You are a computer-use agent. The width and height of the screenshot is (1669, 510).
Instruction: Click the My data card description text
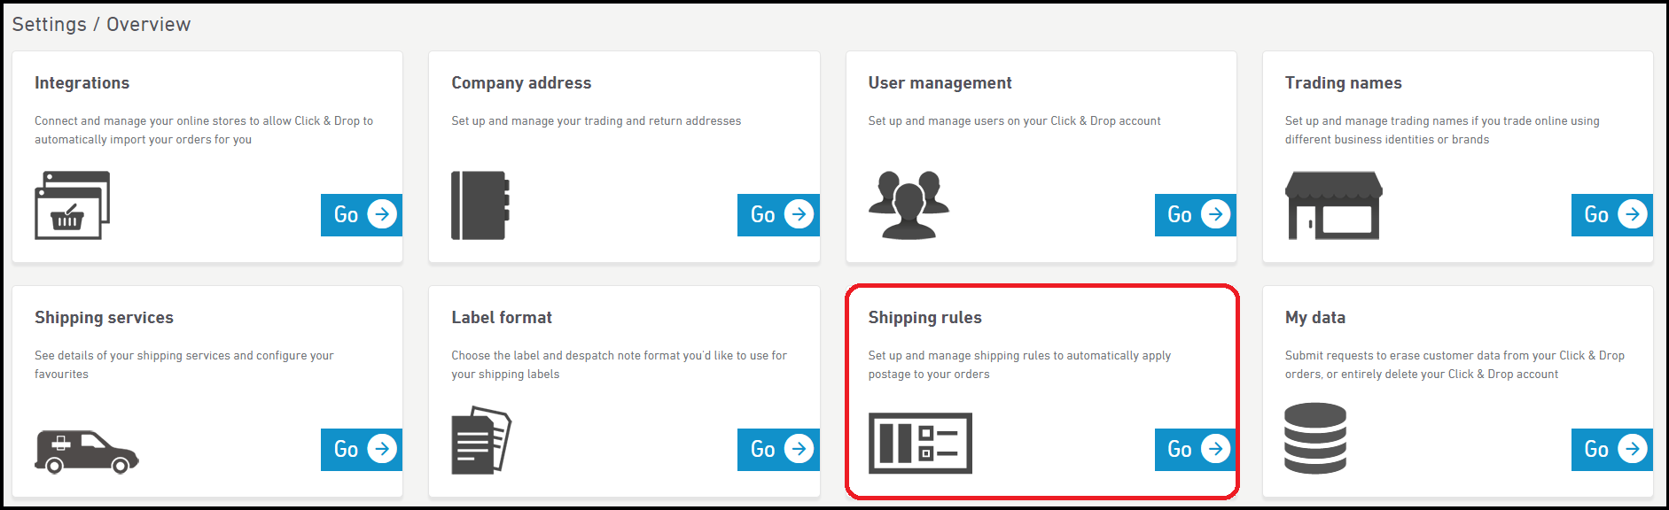point(1454,365)
